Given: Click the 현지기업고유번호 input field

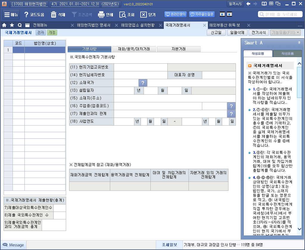Looking at the screenshot, I should pyautogui.click(x=141, y=67).
